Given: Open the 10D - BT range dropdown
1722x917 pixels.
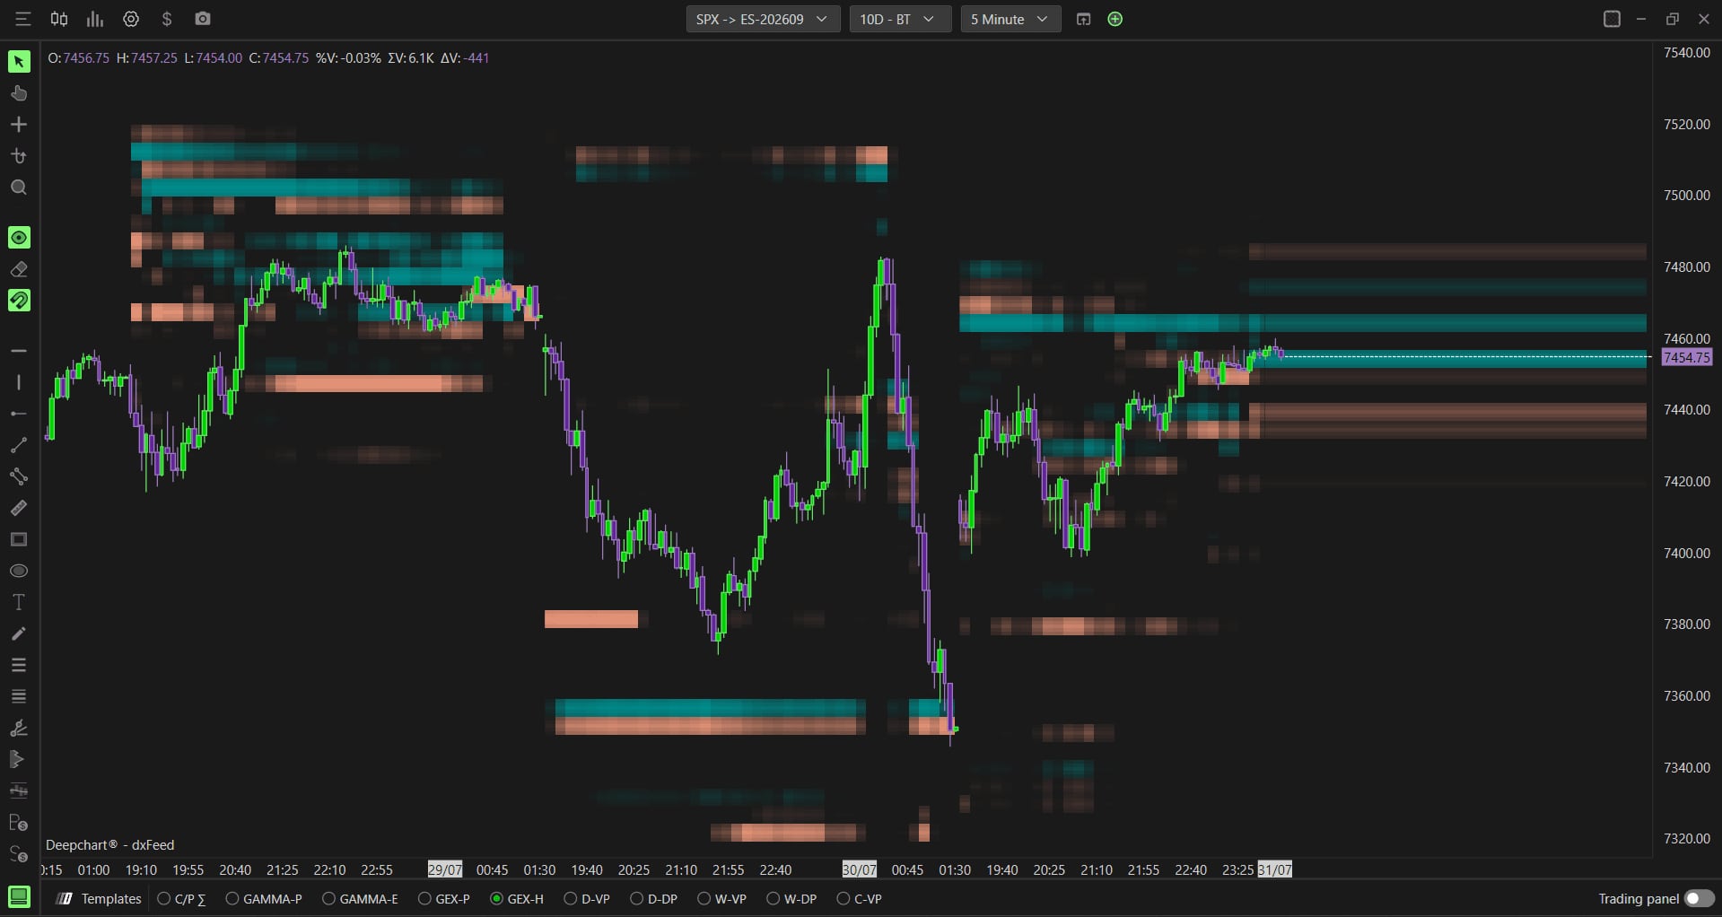Looking at the screenshot, I should point(900,19).
